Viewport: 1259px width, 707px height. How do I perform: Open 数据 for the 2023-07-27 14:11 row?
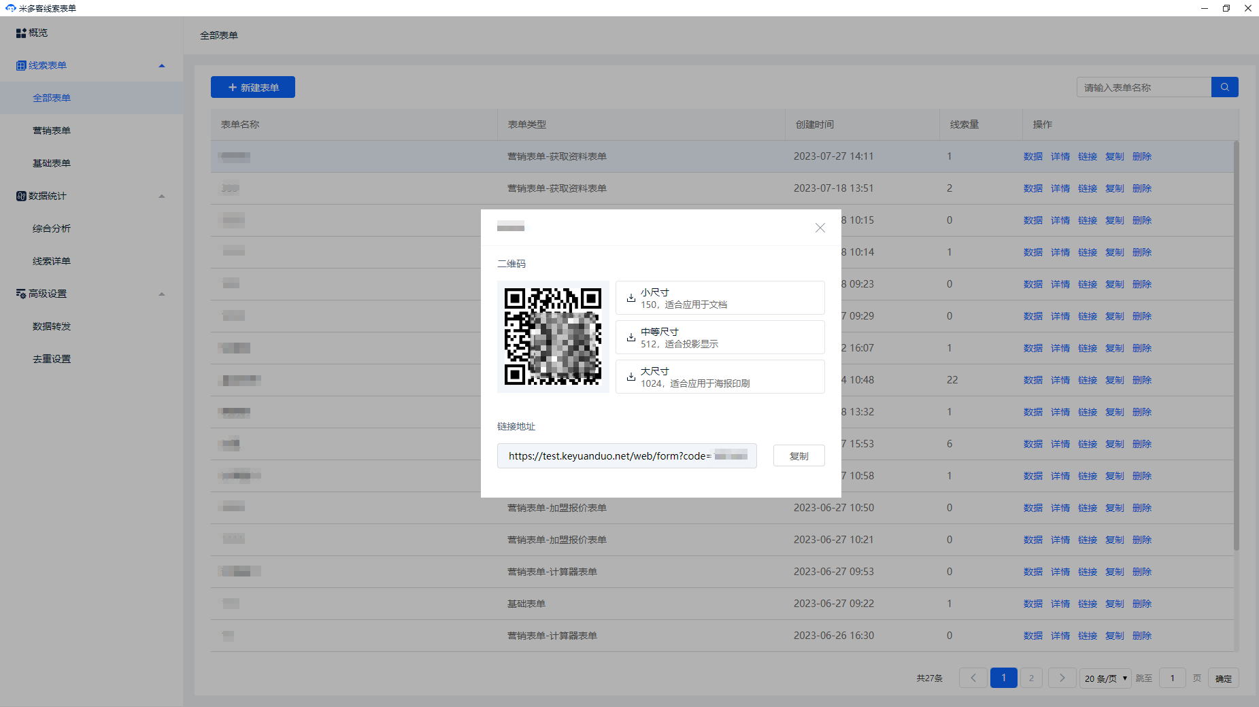[x=1033, y=156]
